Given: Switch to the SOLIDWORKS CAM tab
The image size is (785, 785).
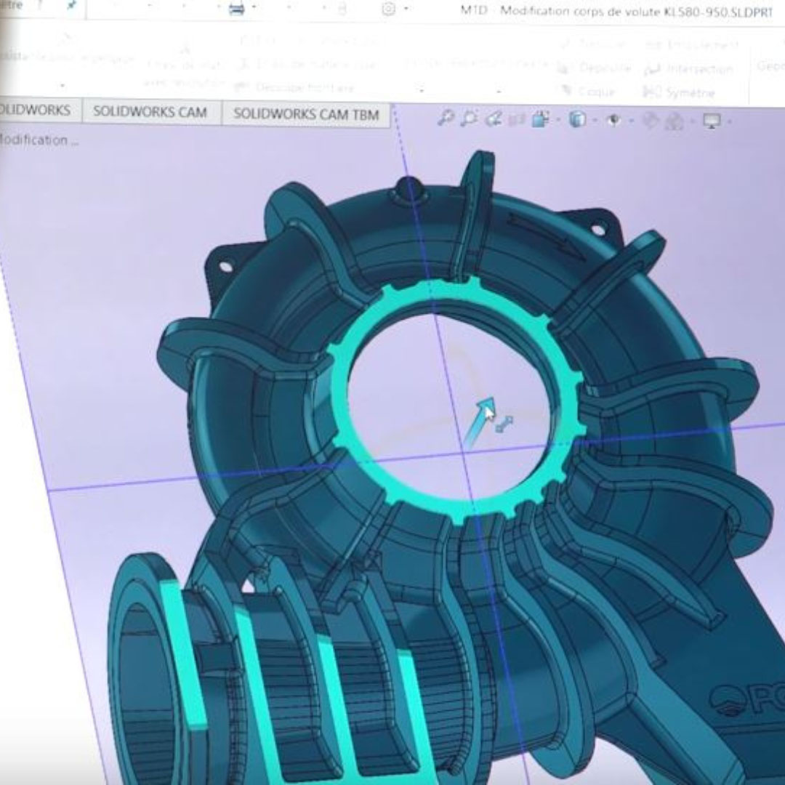Looking at the screenshot, I should pos(150,113).
